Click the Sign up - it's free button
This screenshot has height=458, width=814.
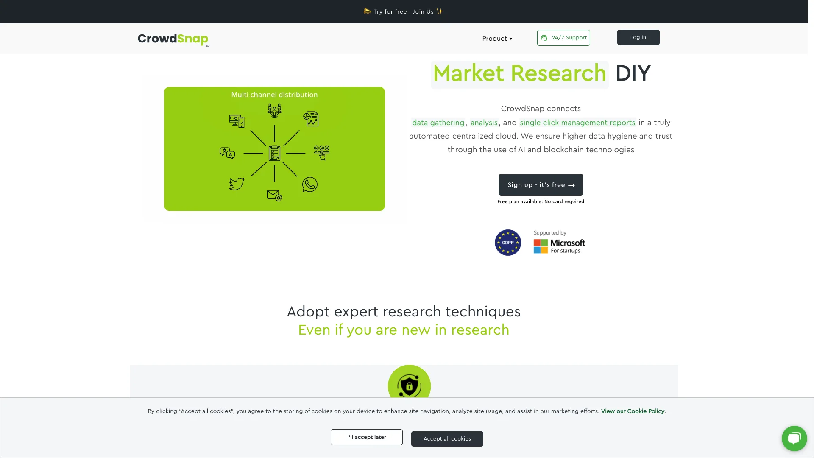(541, 184)
